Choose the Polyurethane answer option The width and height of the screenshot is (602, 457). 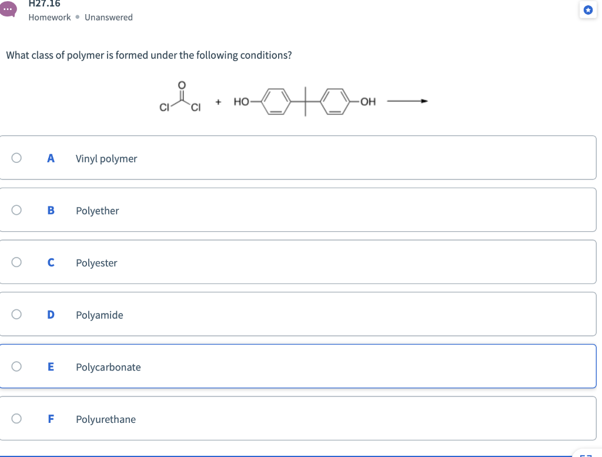106,419
